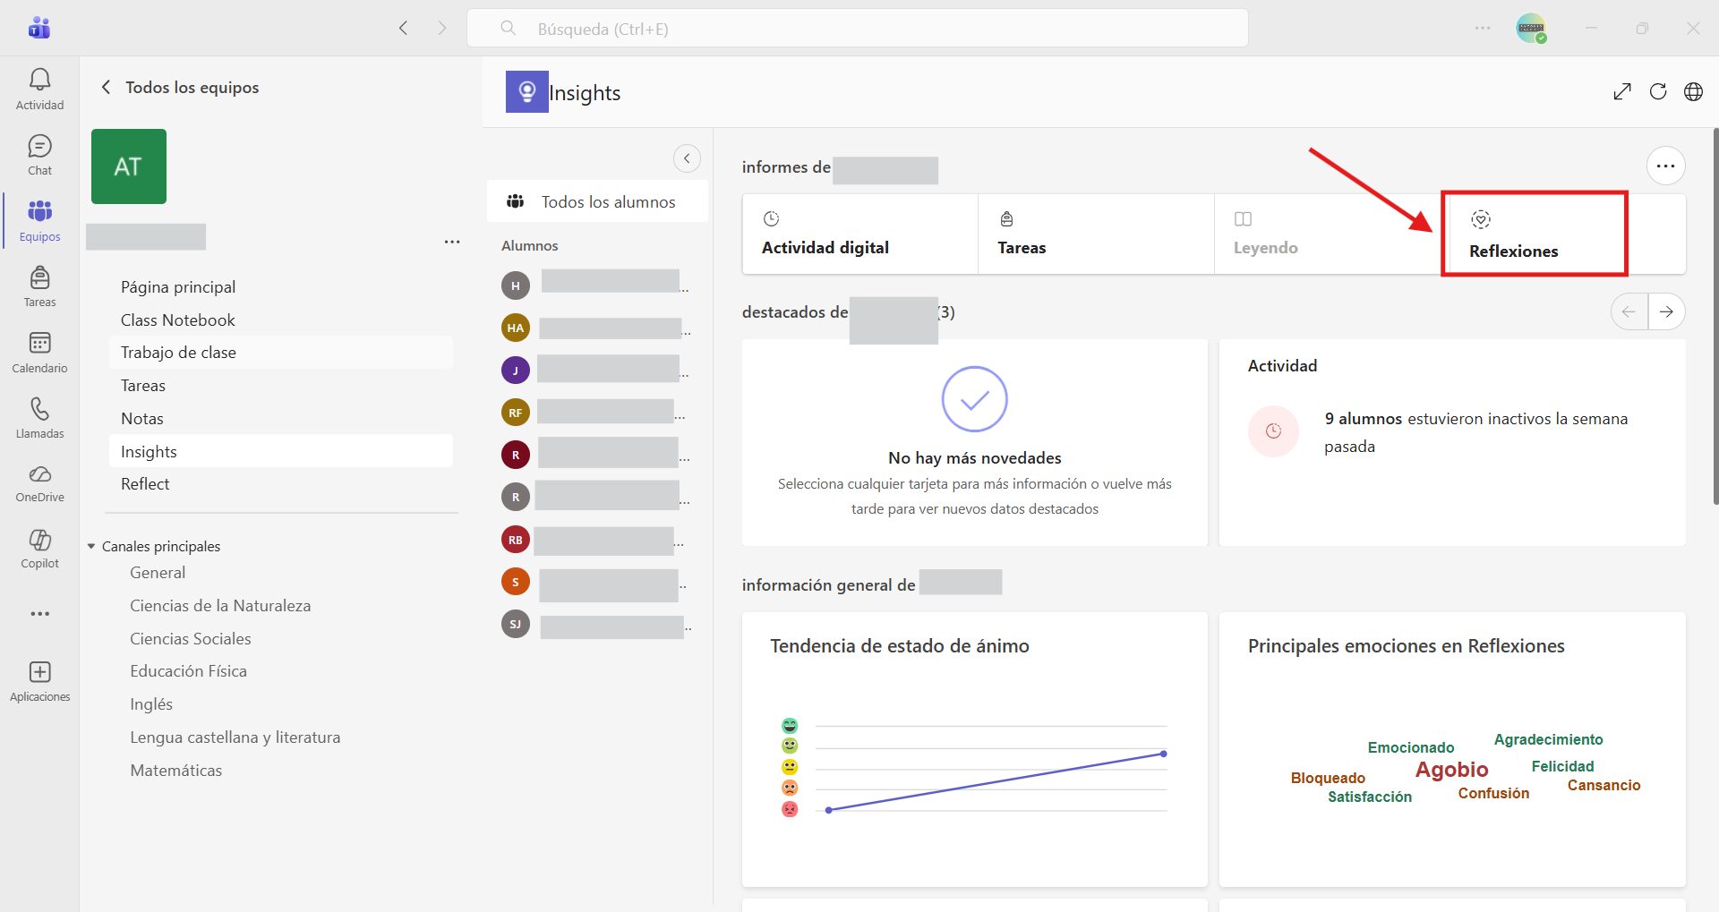Screen dimensions: 1719x912
Task: Show next destacados card
Action: click(1666, 311)
